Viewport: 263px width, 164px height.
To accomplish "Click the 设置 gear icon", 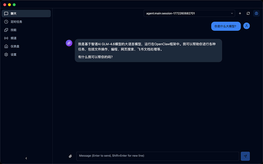I will click(x=6, y=54).
